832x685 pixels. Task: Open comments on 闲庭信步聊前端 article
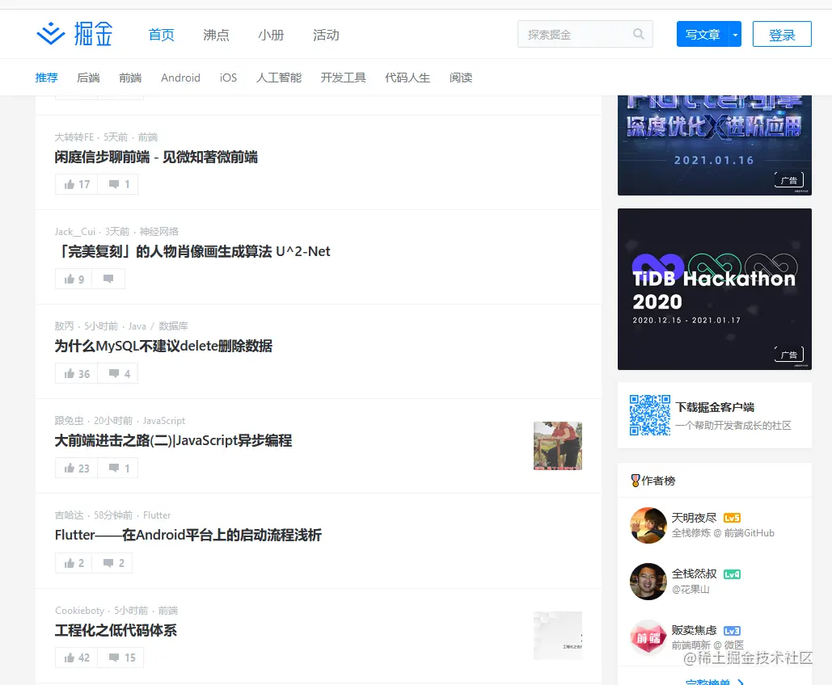click(118, 184)
